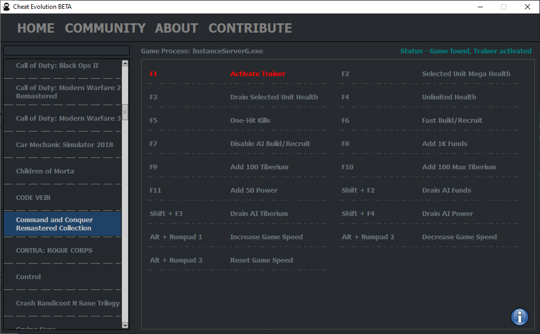
Task: Click the Increase Game Speed cheat
Action: [266, 237]
